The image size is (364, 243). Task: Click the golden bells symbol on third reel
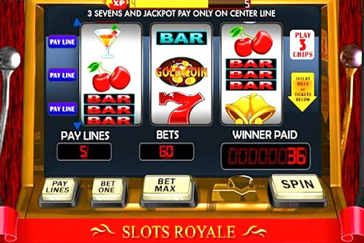[250, 109]
